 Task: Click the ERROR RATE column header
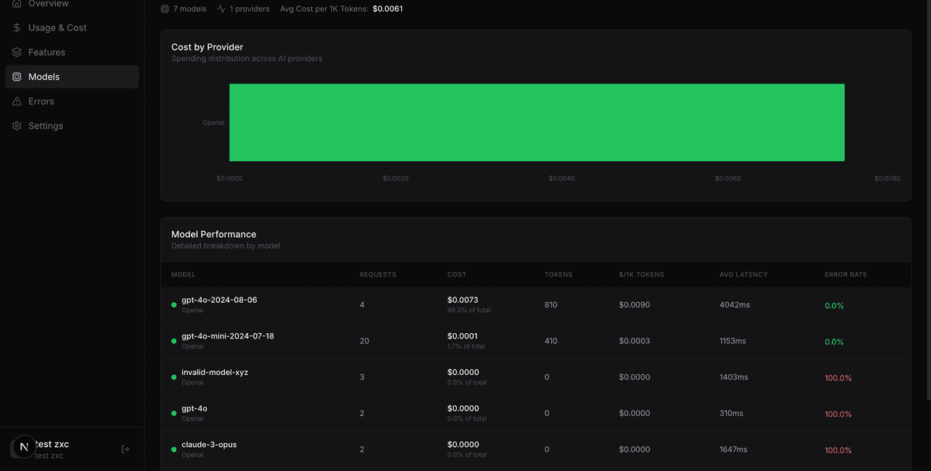point(846,275)
